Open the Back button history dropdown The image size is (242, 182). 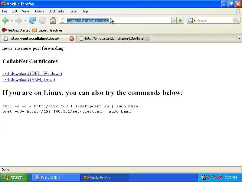click(x=12, y=20)
